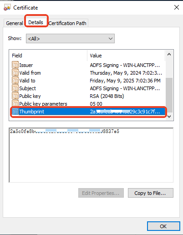Click the Public key parameters icon

15,103
